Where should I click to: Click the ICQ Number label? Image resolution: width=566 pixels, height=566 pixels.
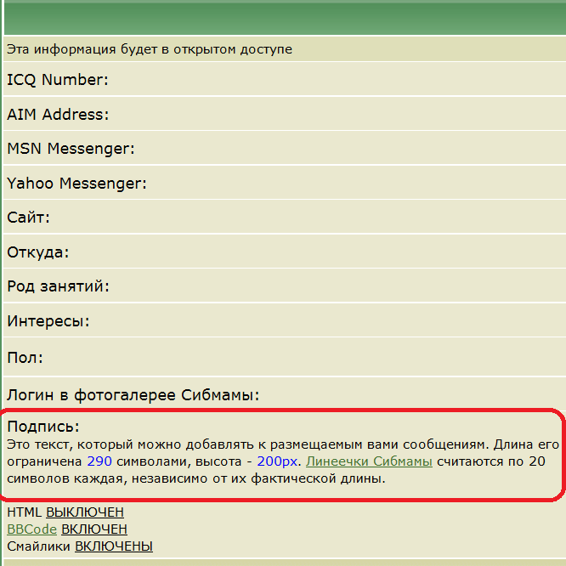[x=58, y=80]
